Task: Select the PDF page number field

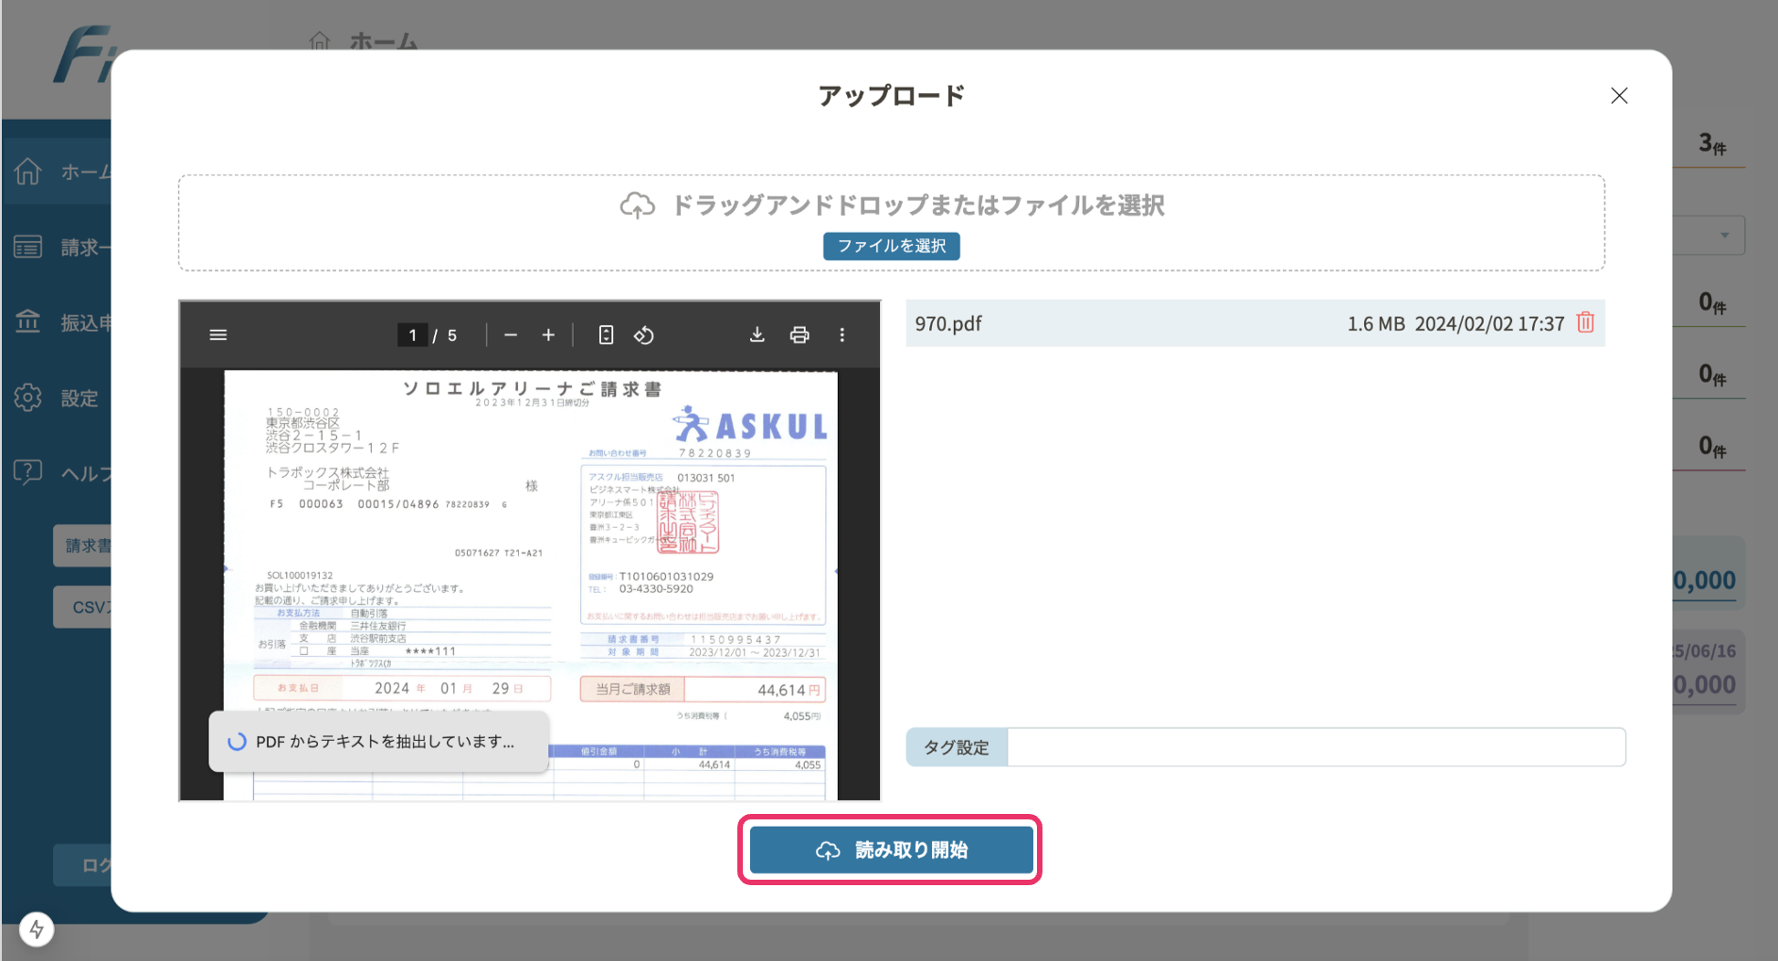Action: (412, 335)
